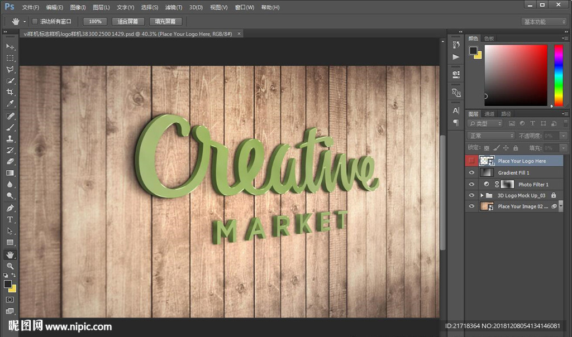Open the Actions panel play icon
Image resolution: width=572 pixels, height=337 pixels.
pos(456,57)
